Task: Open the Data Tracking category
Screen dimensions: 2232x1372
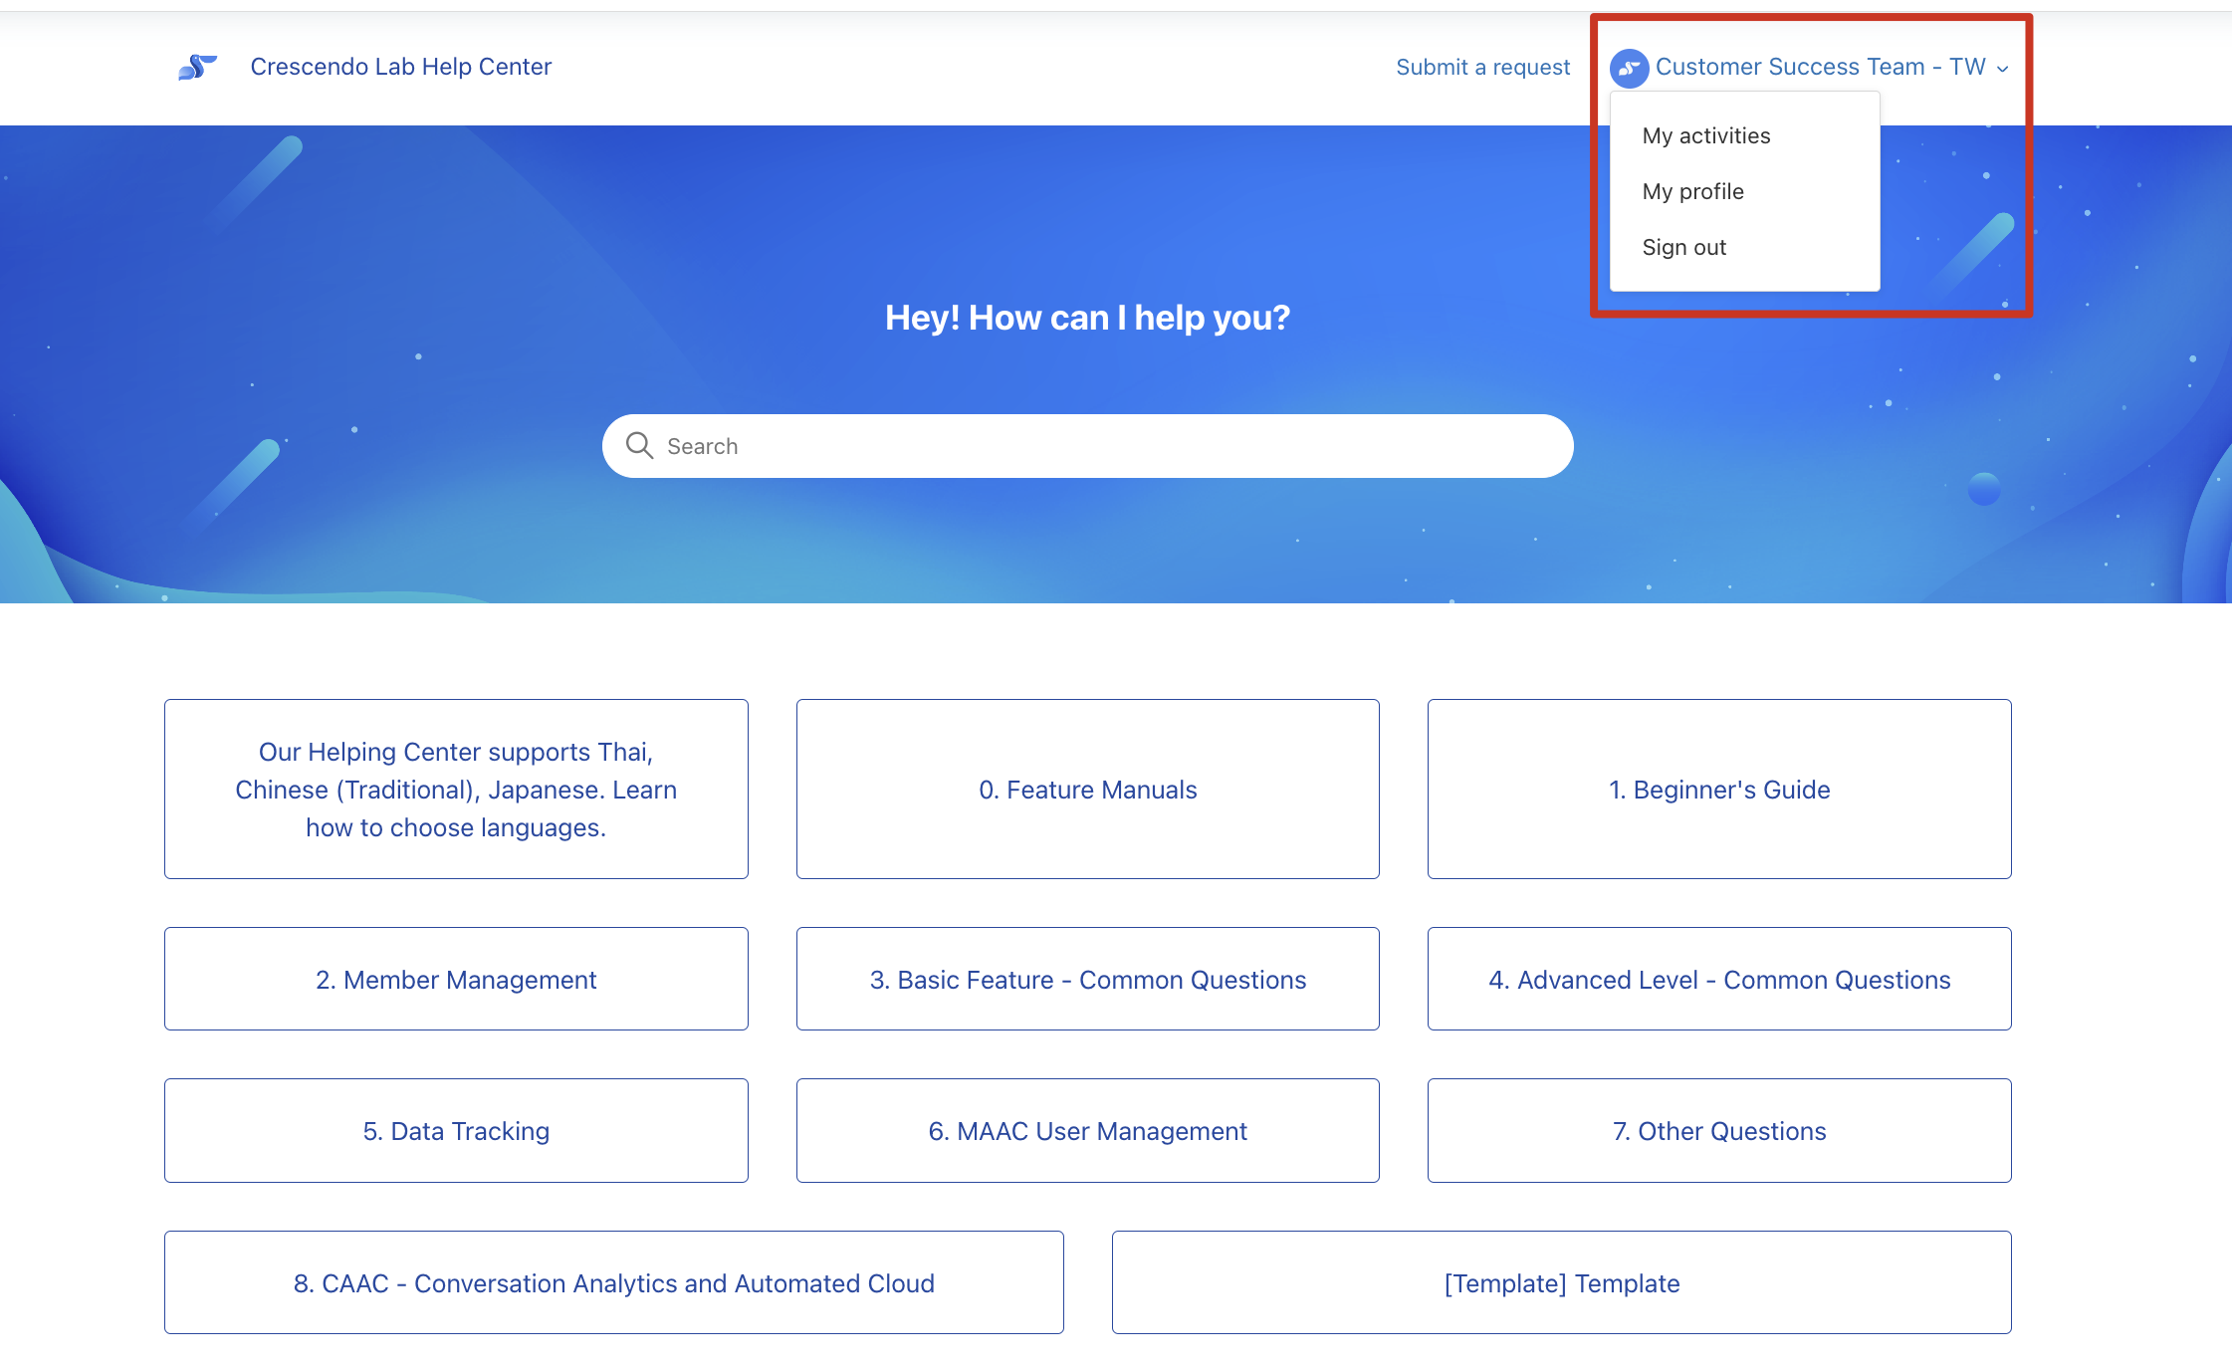Action: (x=456, y=1130)
